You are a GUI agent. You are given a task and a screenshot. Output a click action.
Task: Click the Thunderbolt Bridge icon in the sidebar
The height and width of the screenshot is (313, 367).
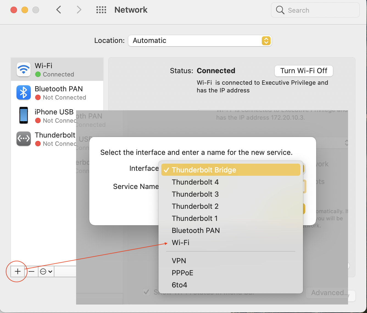[24, 139]
